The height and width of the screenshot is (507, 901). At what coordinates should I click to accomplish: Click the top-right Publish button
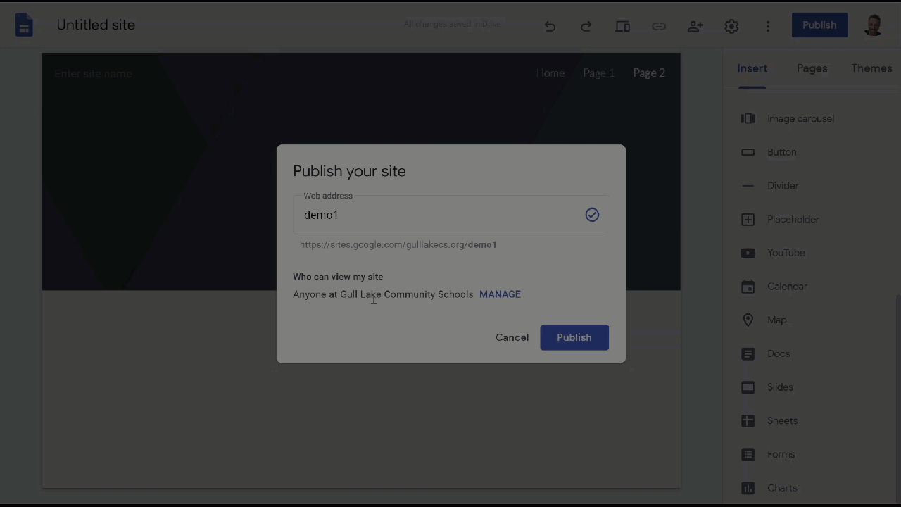coord(819,25)
